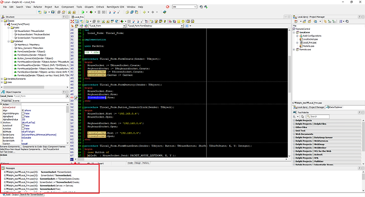Screen dimensions: 365x197
Task: Click the Structure pane horizontal scrollbar
Action: click(34, 87)
